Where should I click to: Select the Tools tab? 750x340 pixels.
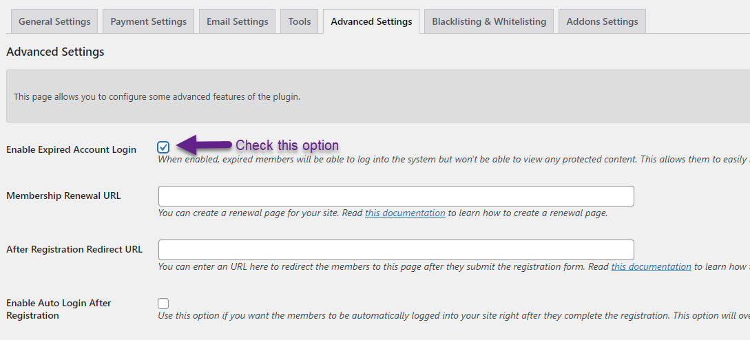pyautogui.click(x=299, y=21)
